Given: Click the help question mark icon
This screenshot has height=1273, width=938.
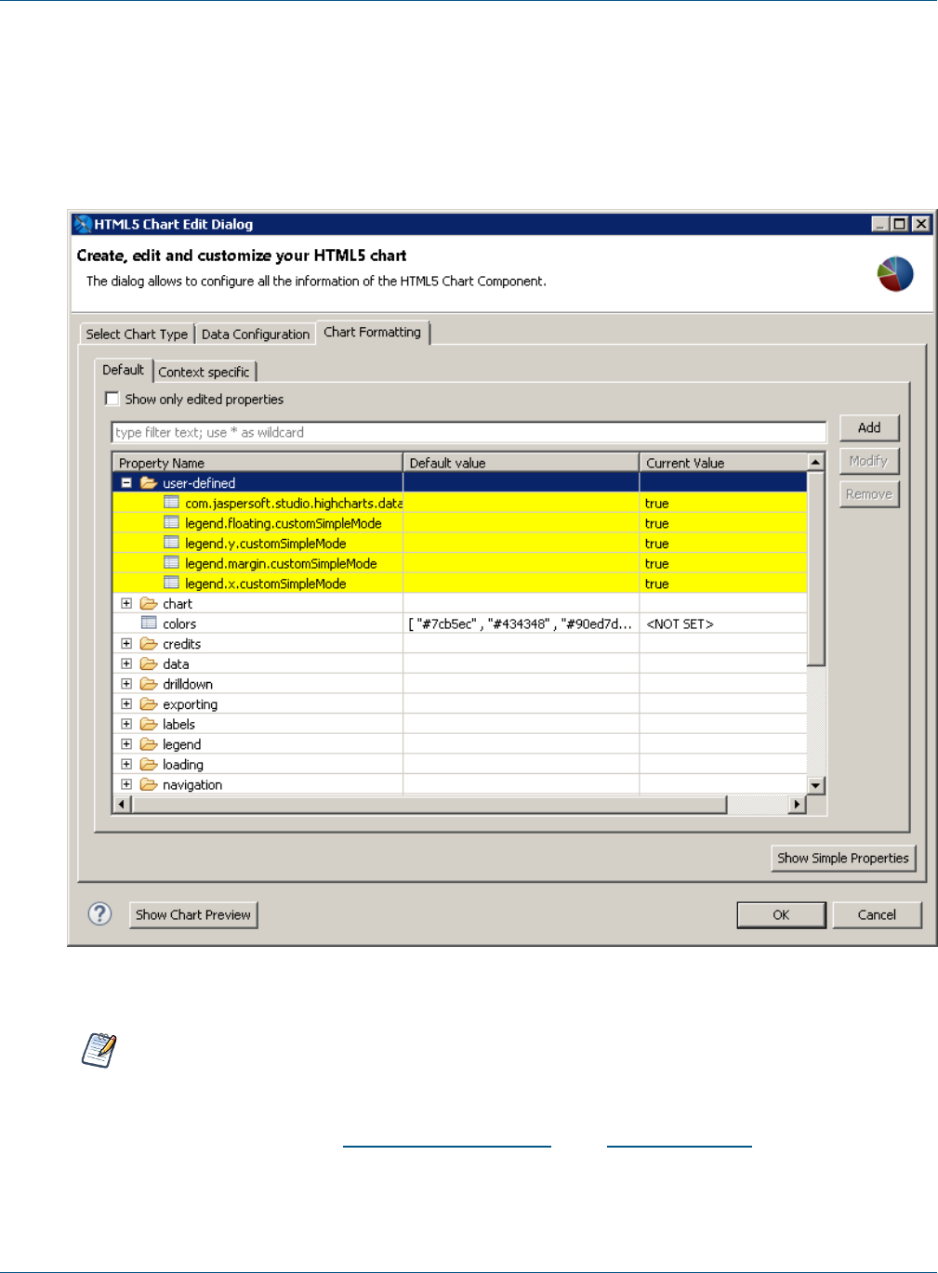Looking at the screenshot, I should pos(99,914).
